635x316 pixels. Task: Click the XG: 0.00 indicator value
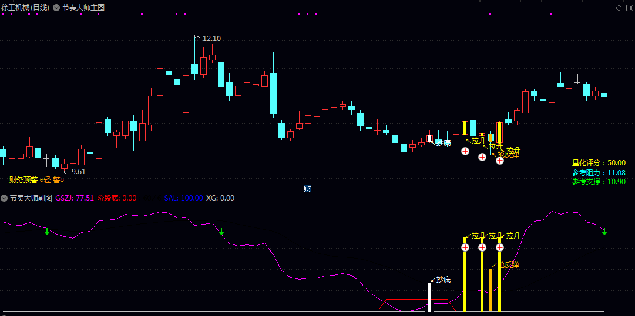(x=220, y=198)
